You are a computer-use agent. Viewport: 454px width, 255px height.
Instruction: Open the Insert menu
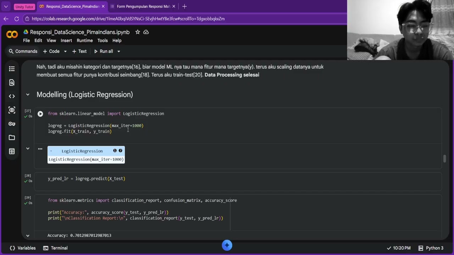coord(66,40)
